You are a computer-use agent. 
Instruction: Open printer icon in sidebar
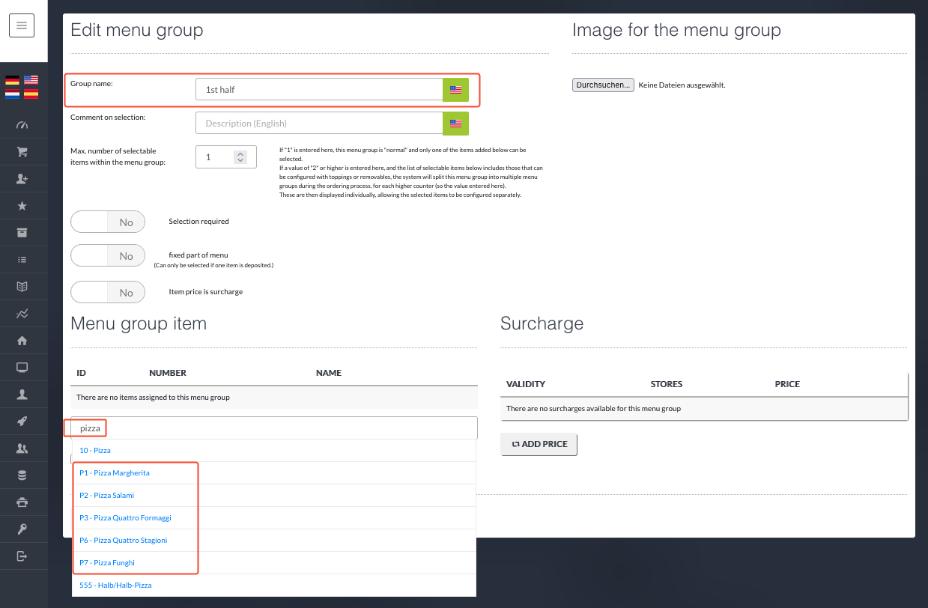22,502
